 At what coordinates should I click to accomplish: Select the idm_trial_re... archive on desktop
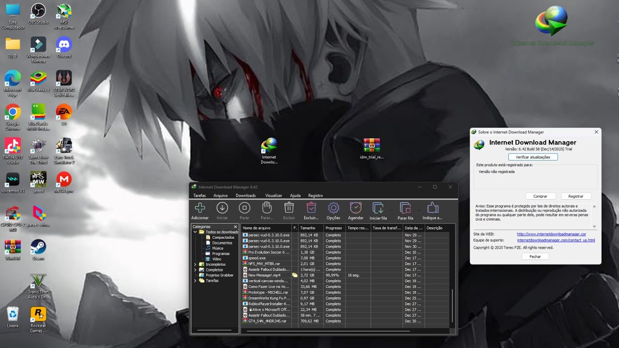point(371,149)
